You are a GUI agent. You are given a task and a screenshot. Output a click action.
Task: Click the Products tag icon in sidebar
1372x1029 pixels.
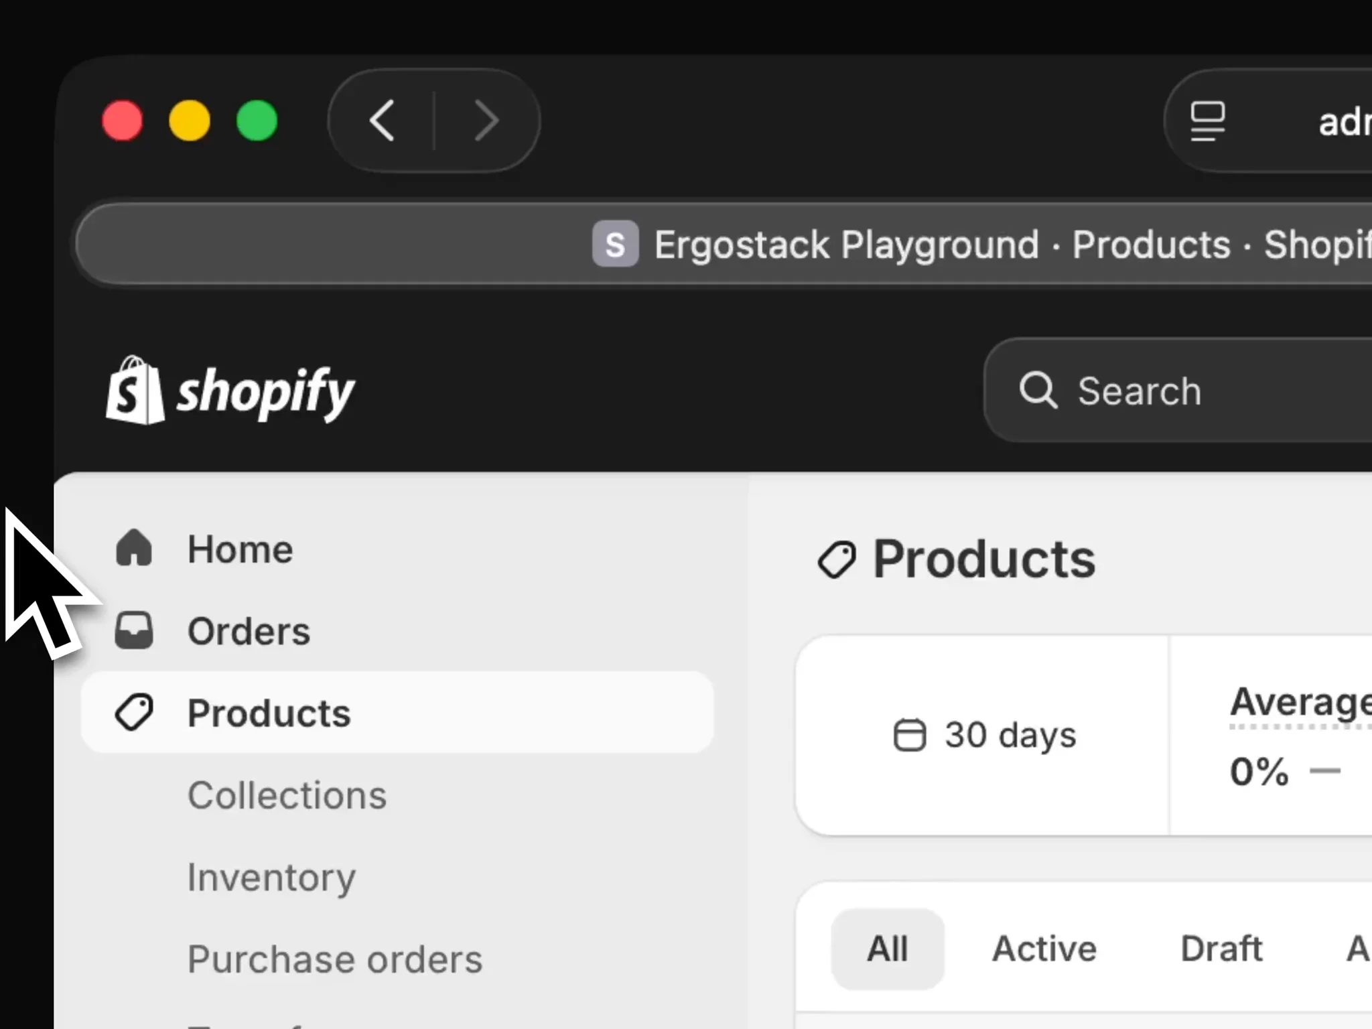[x=134, y=712]
